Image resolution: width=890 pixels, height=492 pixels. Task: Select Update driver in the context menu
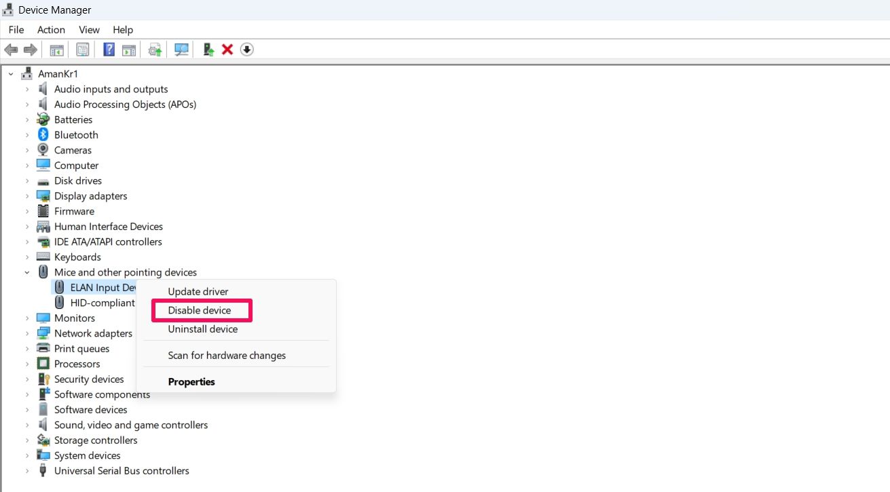click(198, 291)
